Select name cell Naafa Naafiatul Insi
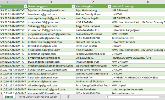 click(x=93, y=30)
